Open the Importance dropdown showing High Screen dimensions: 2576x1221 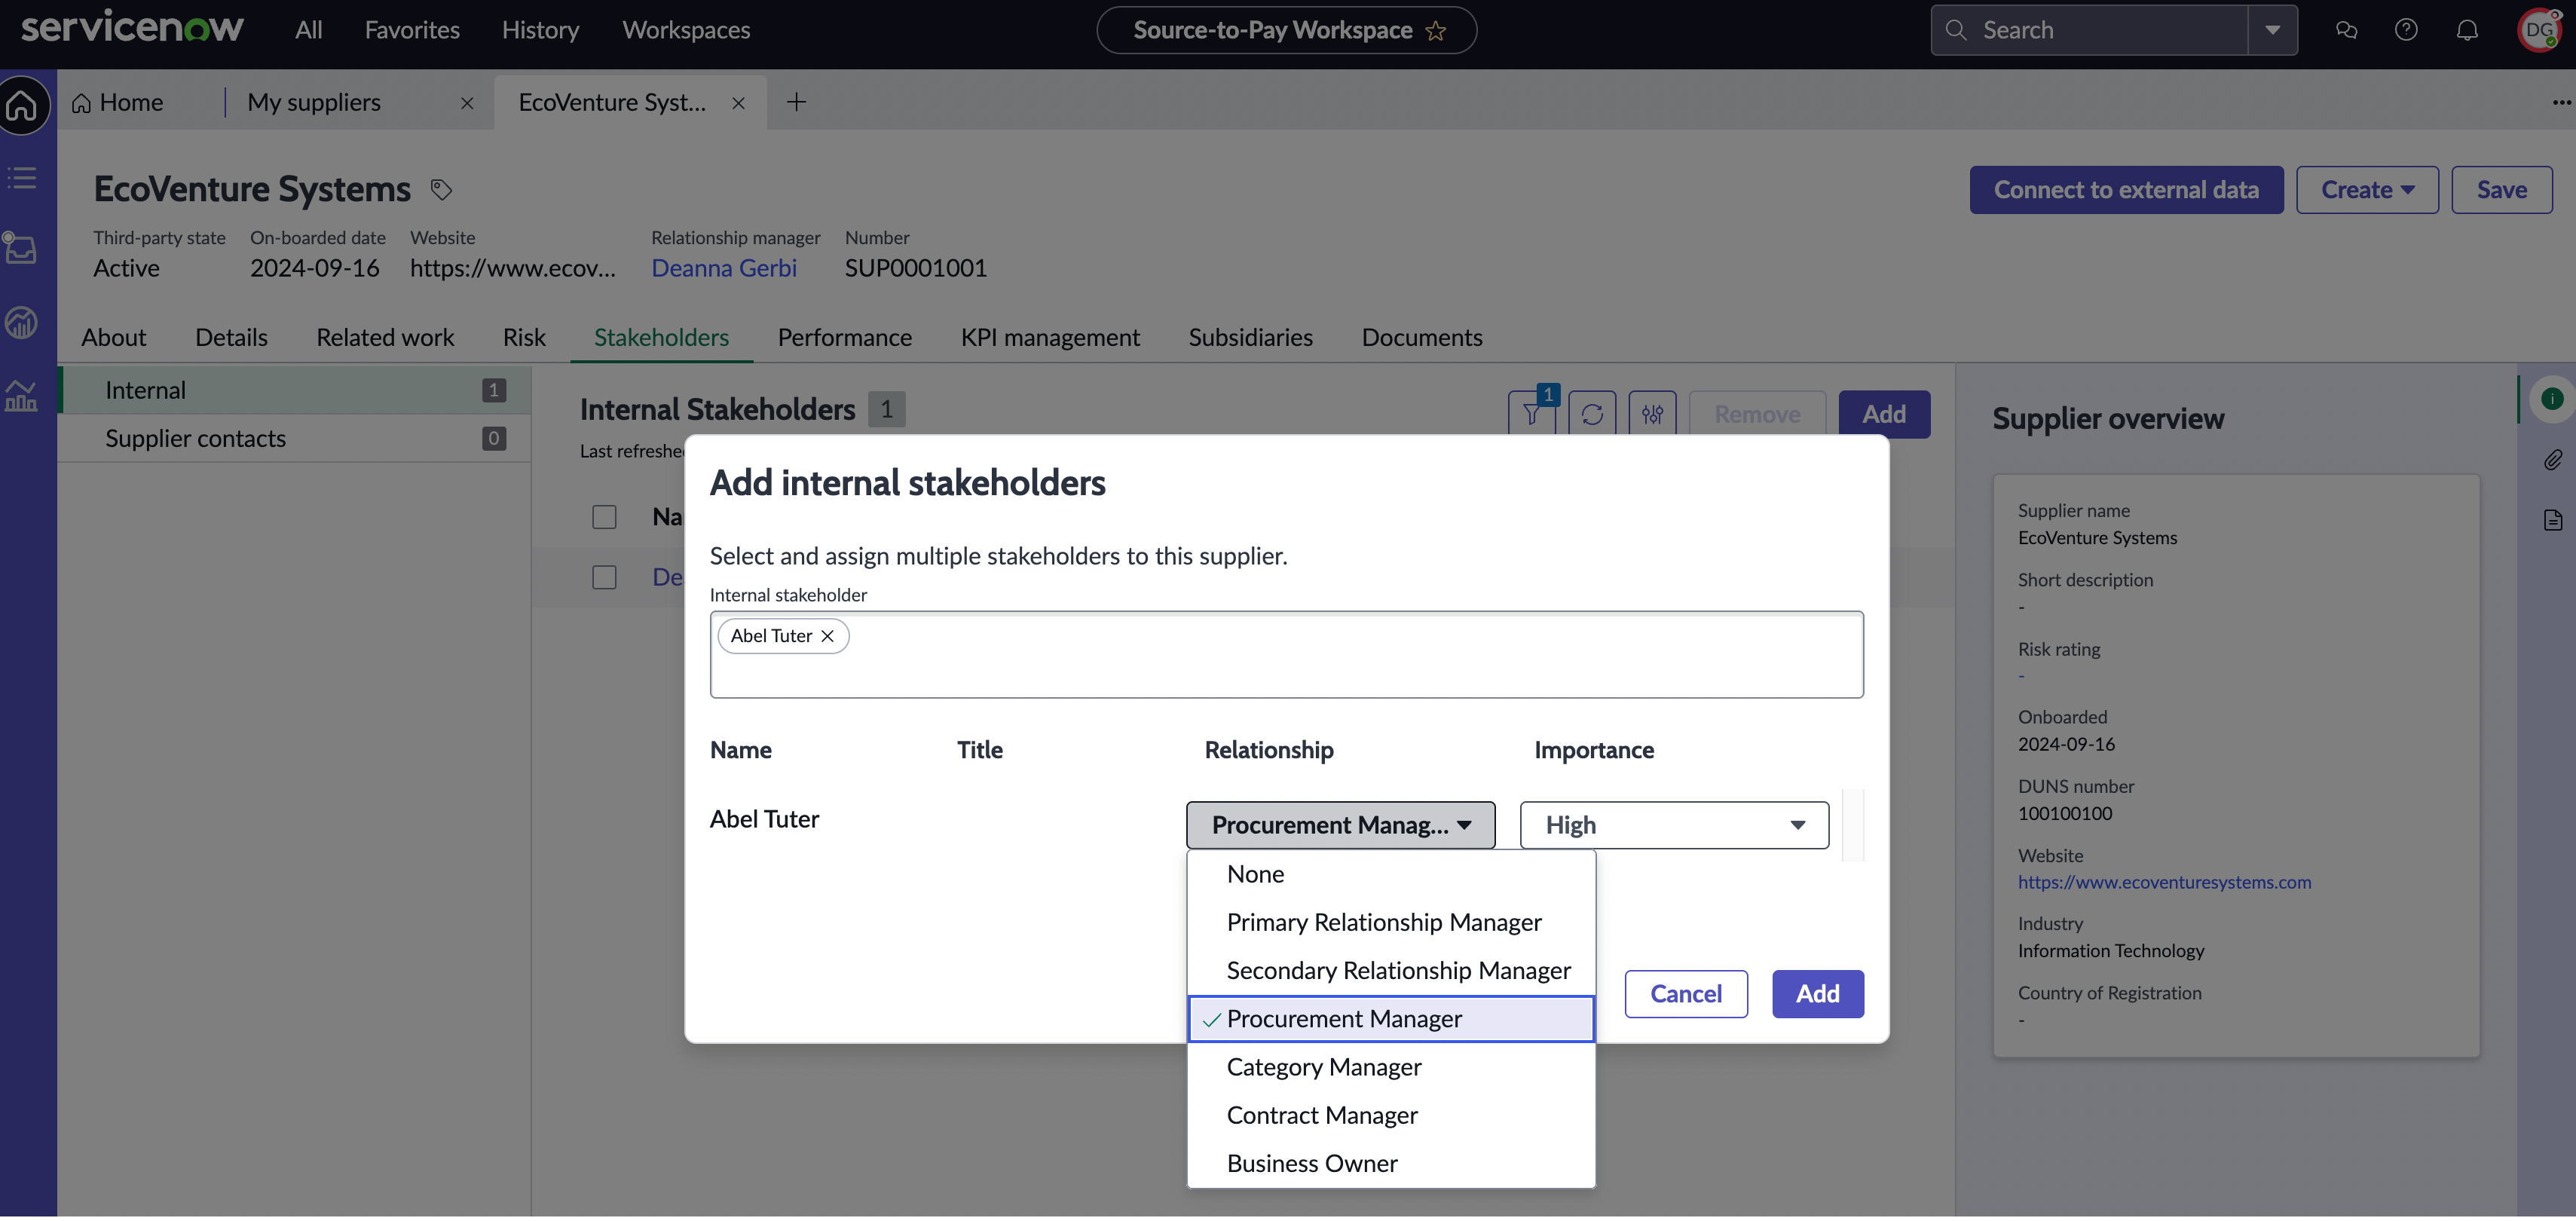1674,825
